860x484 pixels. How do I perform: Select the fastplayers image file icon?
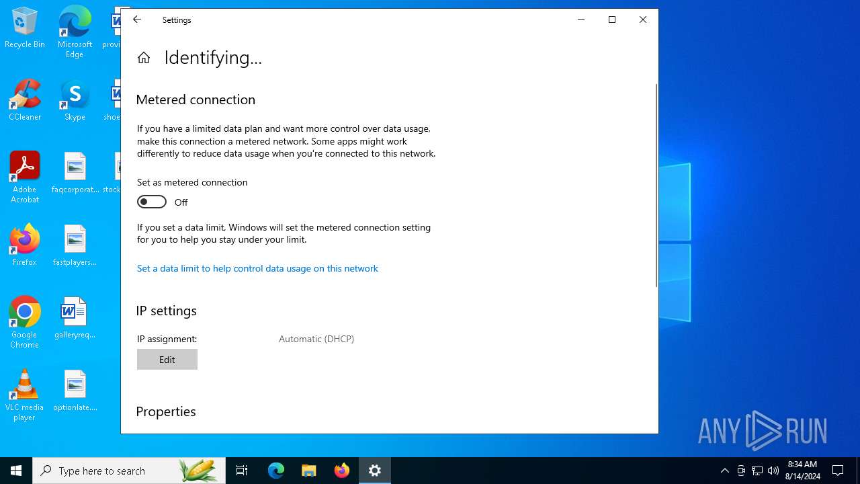(75, 245)
